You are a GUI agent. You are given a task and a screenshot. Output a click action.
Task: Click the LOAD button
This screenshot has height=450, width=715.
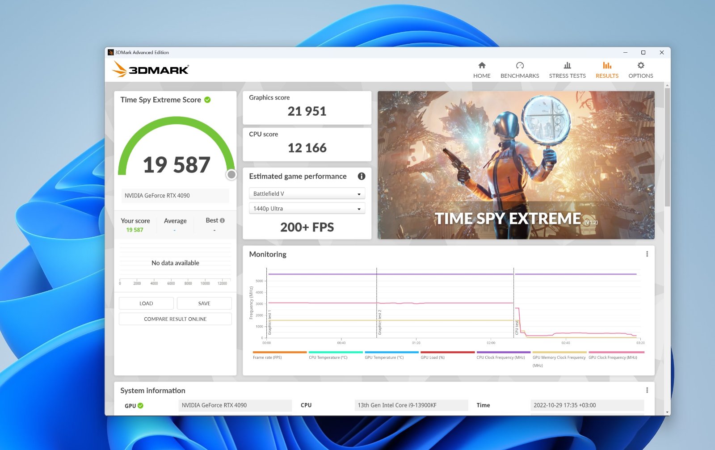[146, 303]
